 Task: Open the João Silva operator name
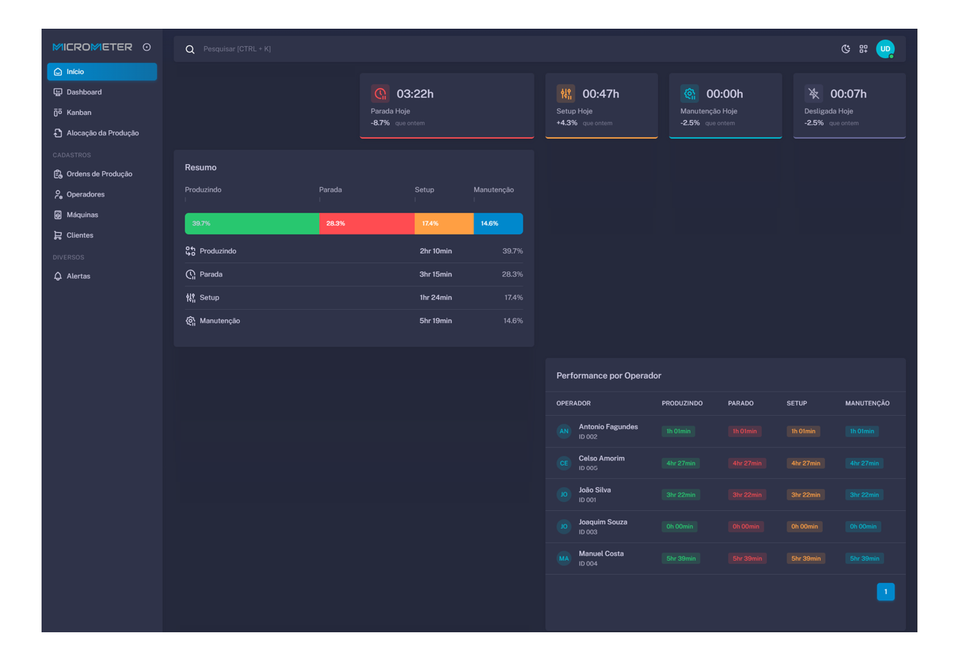(x=595, y=490)
